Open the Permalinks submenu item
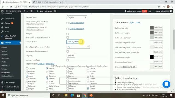Screen dimensions: 175x98 pyautogui.click(x=5, y=65)
